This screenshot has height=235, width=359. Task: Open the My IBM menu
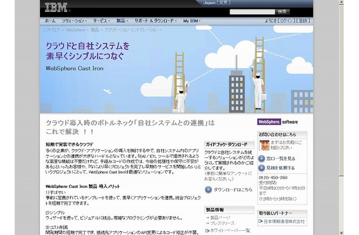(192, 21)
